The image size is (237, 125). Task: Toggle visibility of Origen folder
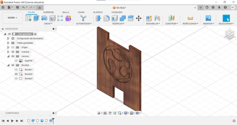pos(13,47)
